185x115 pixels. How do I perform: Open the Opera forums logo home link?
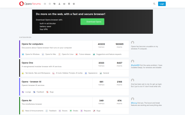pyautogui.click(x=30, y=4)
